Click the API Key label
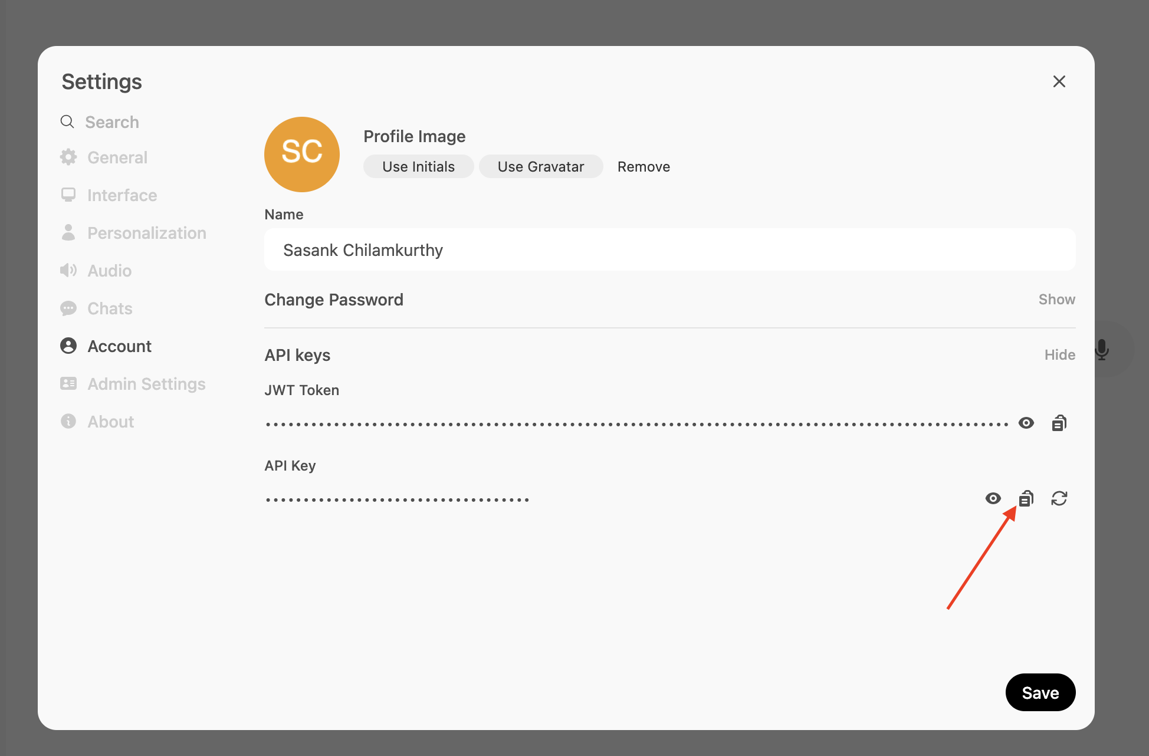Image resolution: width=1149 pixels, height=756 pixels. coord(290,466)
